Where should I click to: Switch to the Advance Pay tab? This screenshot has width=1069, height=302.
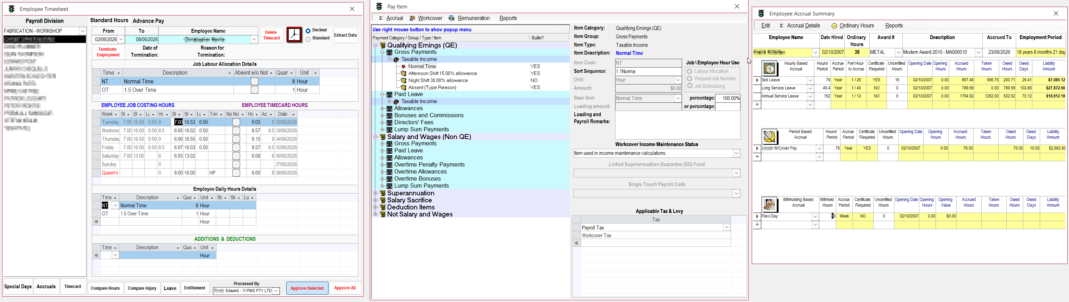click(x=149, y=21)
